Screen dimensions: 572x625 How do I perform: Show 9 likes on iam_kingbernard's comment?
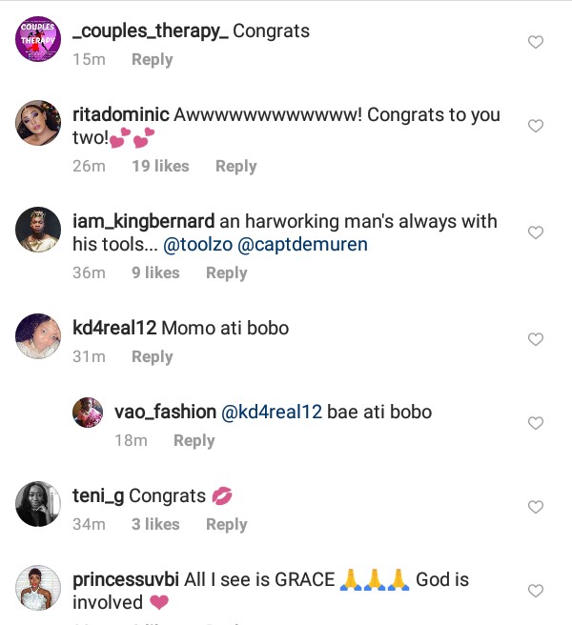click(x=155, y=272)
